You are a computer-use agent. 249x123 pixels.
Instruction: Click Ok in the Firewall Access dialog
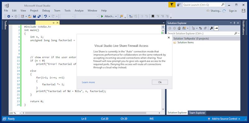tap(160, 82)
